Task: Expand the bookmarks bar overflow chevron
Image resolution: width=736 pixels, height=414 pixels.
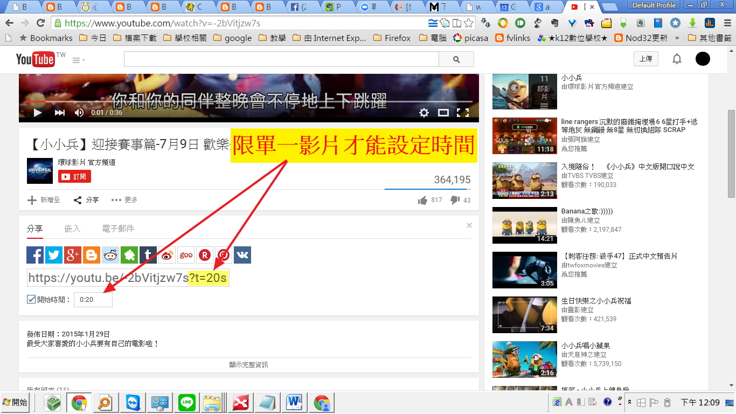Action: (x=677, y=38)
